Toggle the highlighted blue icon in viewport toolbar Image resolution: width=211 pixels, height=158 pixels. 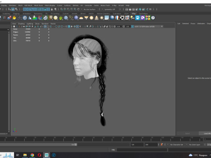[69, 26]
